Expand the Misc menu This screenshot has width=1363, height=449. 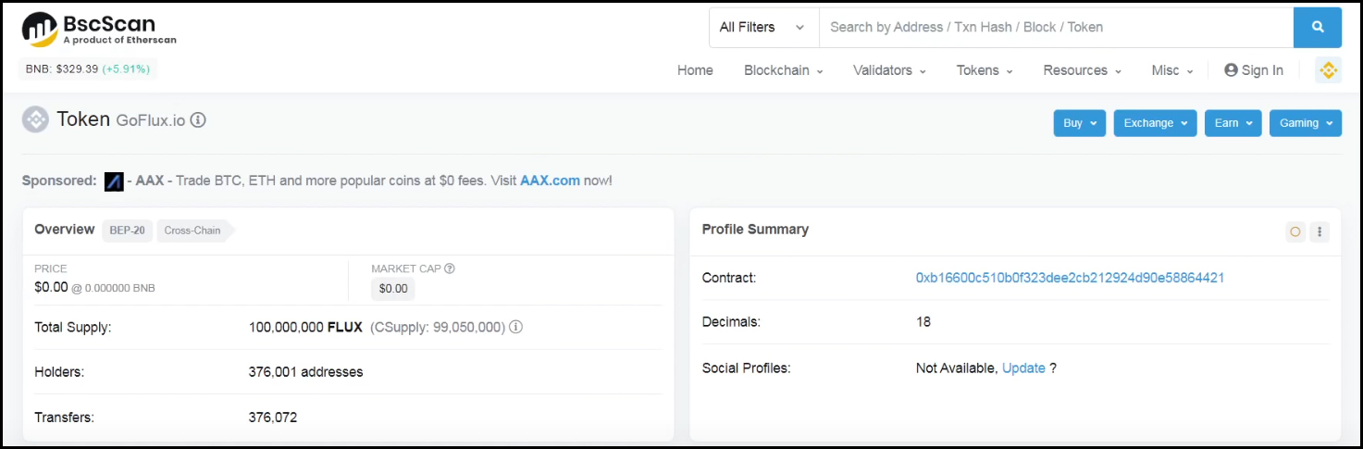[1172, 70]
